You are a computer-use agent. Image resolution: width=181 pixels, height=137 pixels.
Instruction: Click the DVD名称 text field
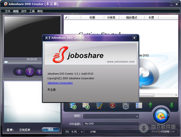click(x=111, y=124)
